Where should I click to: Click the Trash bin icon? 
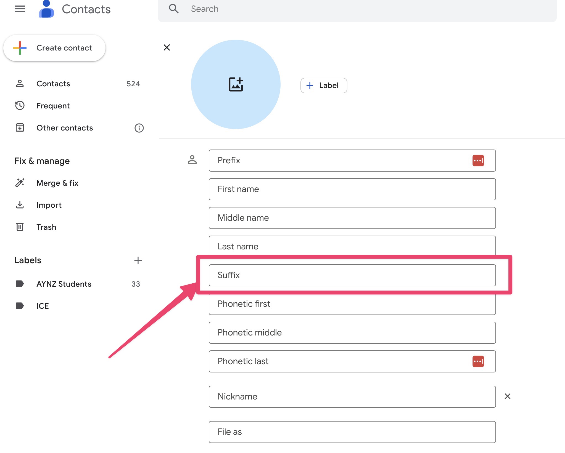tap(20, 227)
